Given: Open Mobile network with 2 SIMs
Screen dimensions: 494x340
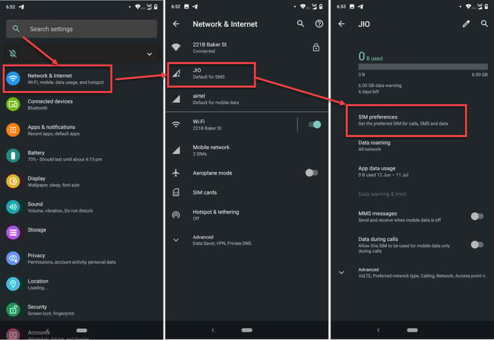Looking at the screenshot, I should click(x=247, y=150).
